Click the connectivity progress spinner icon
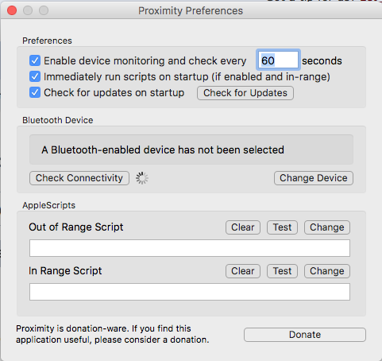 (142, 178)
